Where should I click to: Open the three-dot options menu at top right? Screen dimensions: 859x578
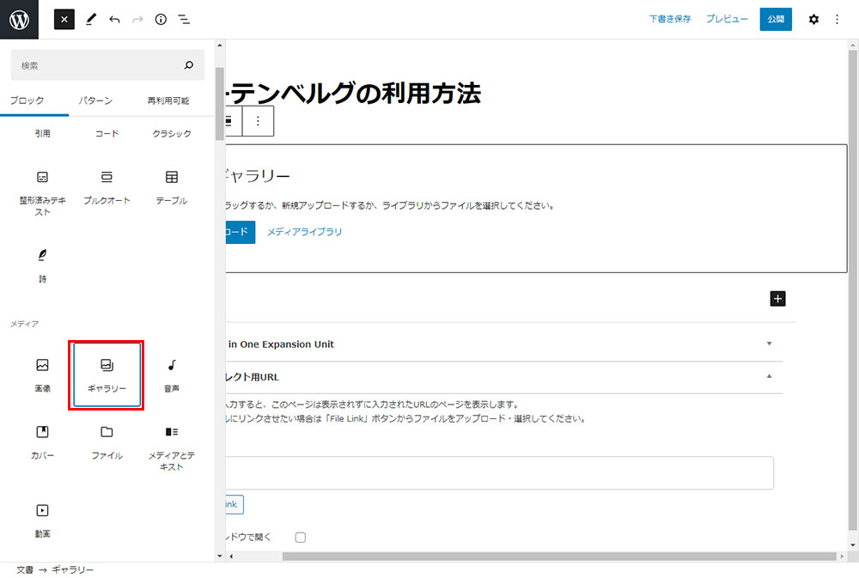point(838,19)
